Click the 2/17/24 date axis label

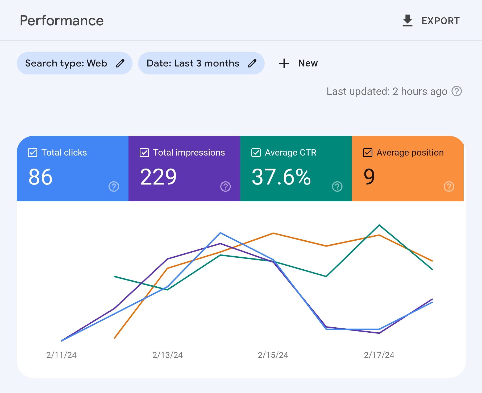(x=379, y=355)
